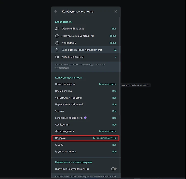
Task: Click Мои контакты value for Дата рождения
Action: tap(108, 131)
